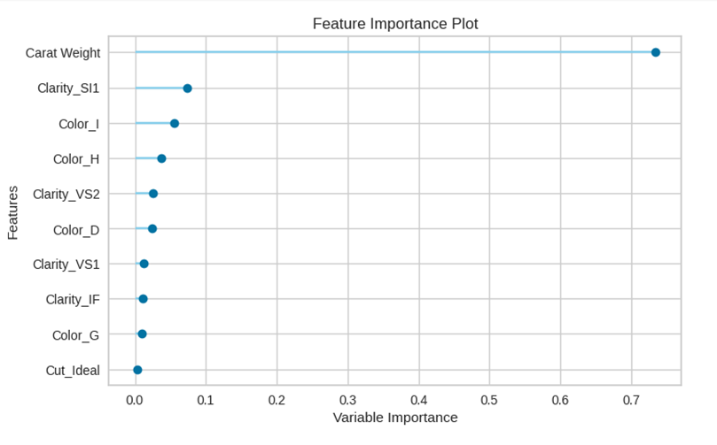Click the Feature Importance Plot title
Screen dimensions: 717x445
(x=395, y=24)
